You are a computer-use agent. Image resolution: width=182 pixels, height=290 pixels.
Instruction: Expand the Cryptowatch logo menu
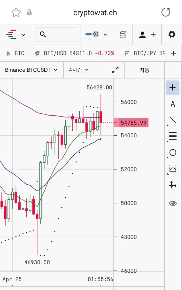pyautogui.click(x=16, y=34)
